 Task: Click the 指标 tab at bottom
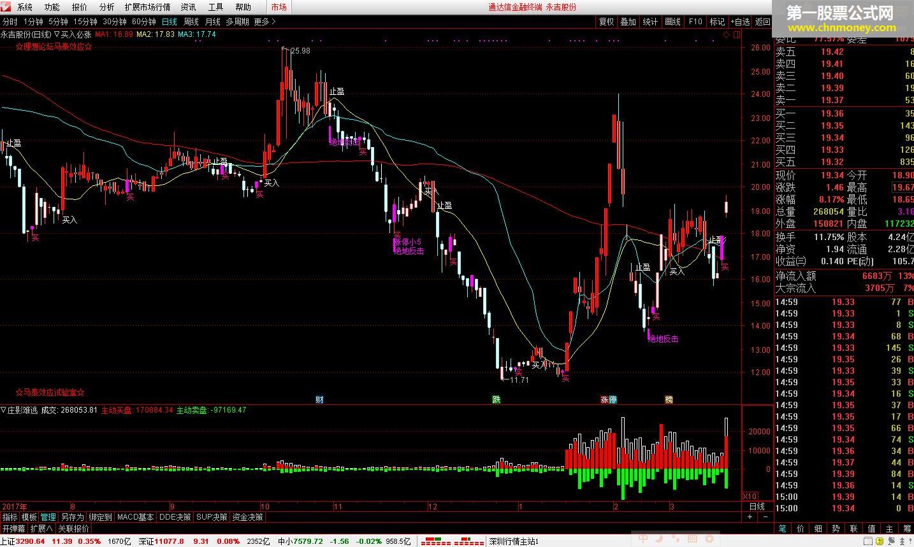[10, 517]
